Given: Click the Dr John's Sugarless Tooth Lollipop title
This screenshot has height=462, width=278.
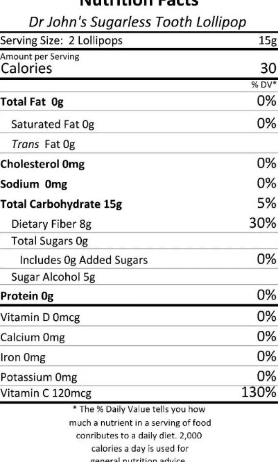Looking at the screenshot, I should click(137, 22).
